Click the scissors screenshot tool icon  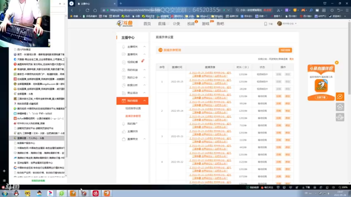coord(279,10)
